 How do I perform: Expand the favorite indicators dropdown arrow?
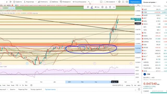pos(36,2)
